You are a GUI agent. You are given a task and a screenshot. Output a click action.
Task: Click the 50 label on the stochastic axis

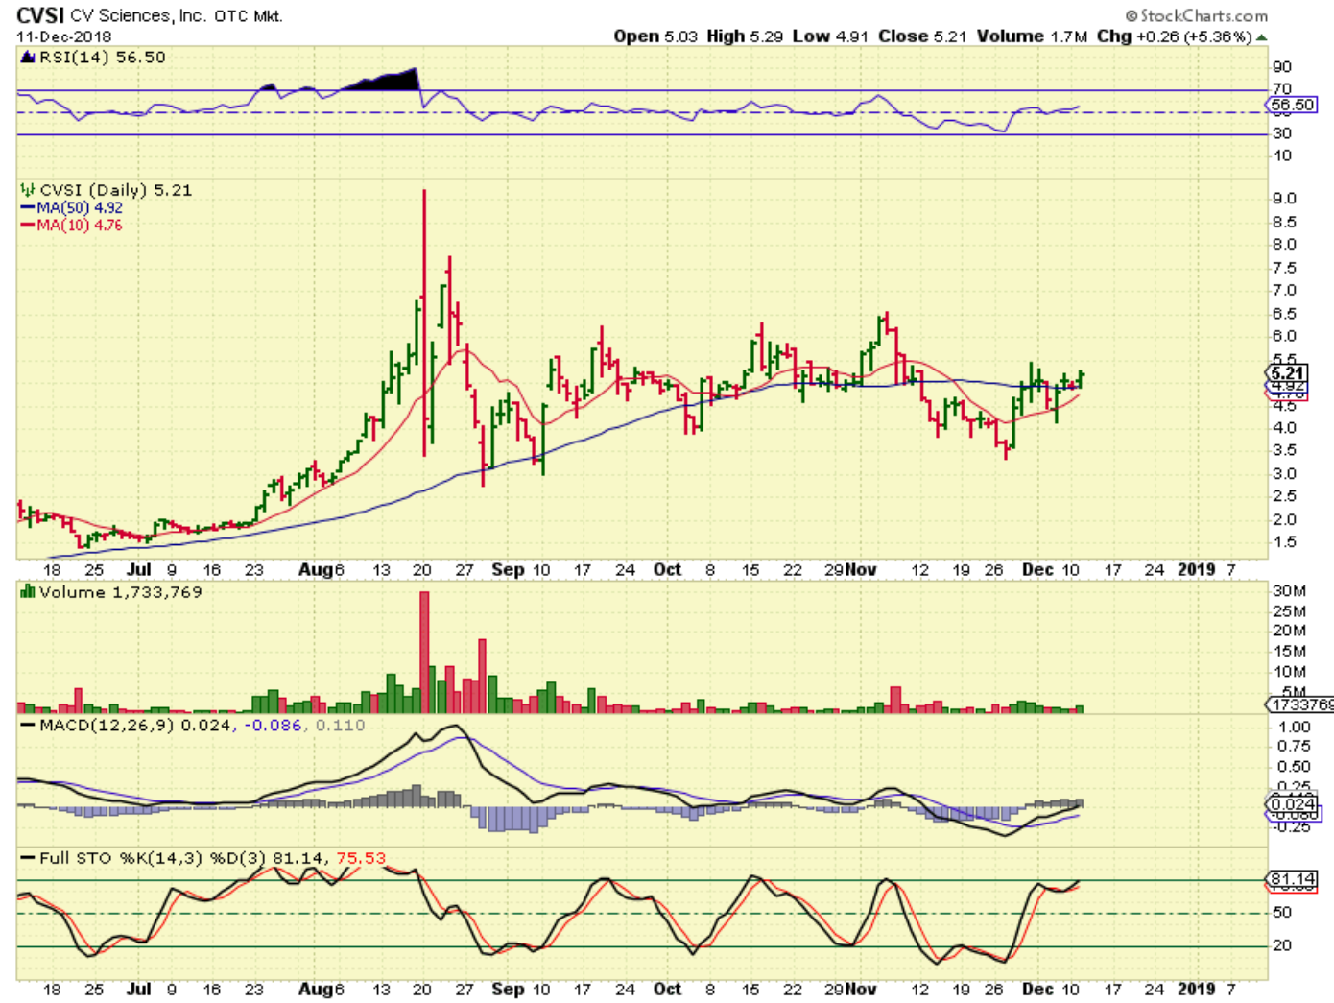click(1282, 913)
